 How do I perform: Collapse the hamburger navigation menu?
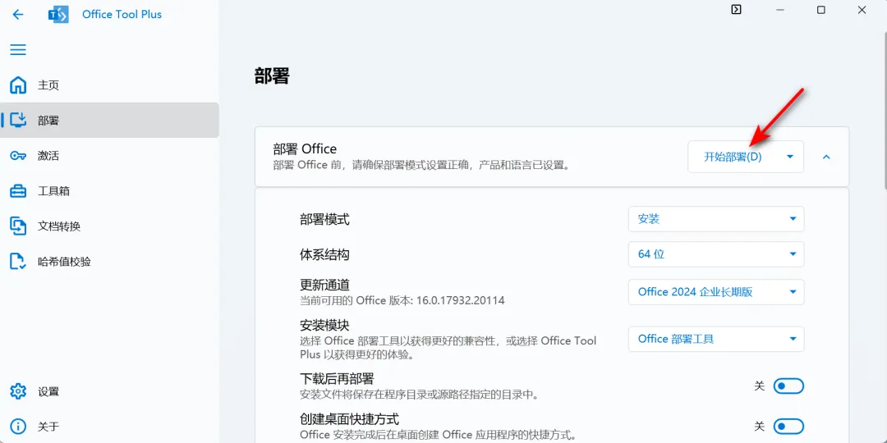pyautogui.click(x=18, y=50)
